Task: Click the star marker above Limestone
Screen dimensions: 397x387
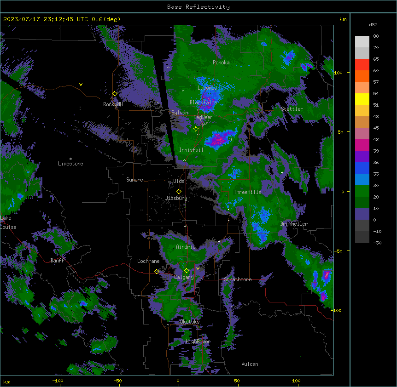Action: pyautogui.click(x=70, y=159)
